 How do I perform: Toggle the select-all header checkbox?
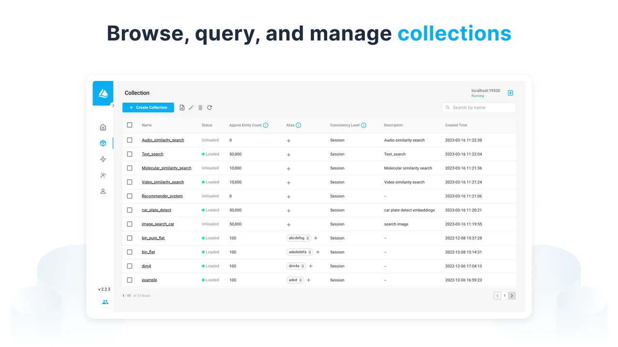pyautogui.click(x=129, y=125)
